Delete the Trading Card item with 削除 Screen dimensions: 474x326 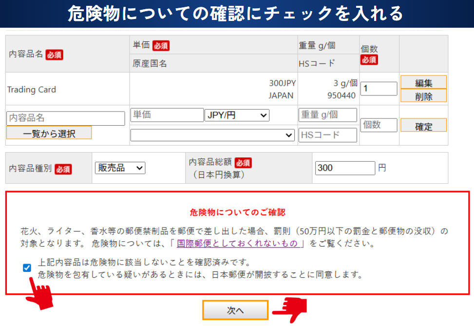pos(423,96)
